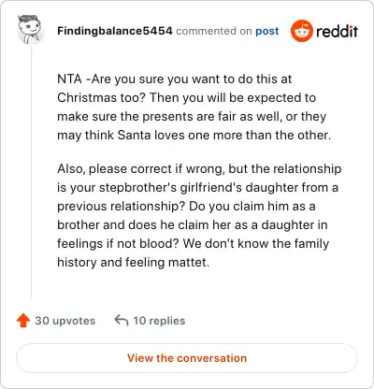The image size is (374, 389).
Task: Click the reply arrow icon
Action: 122,320
